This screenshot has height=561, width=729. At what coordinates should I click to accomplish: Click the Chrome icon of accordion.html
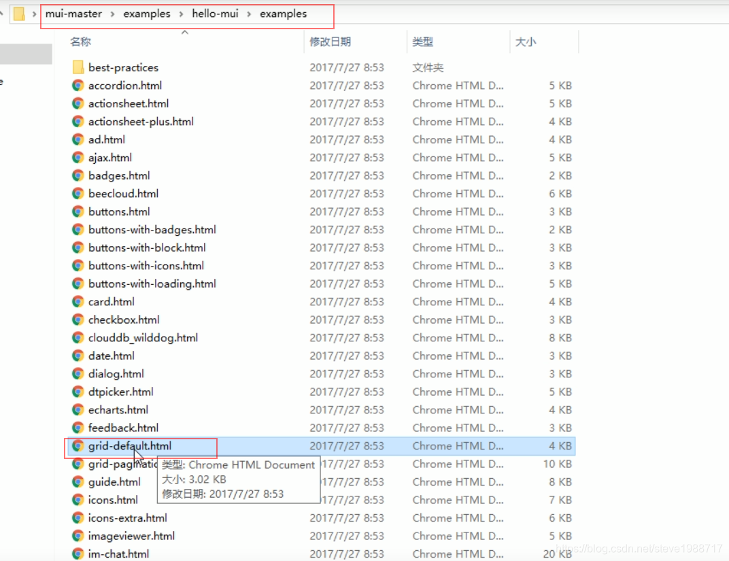tap(78, 86)
